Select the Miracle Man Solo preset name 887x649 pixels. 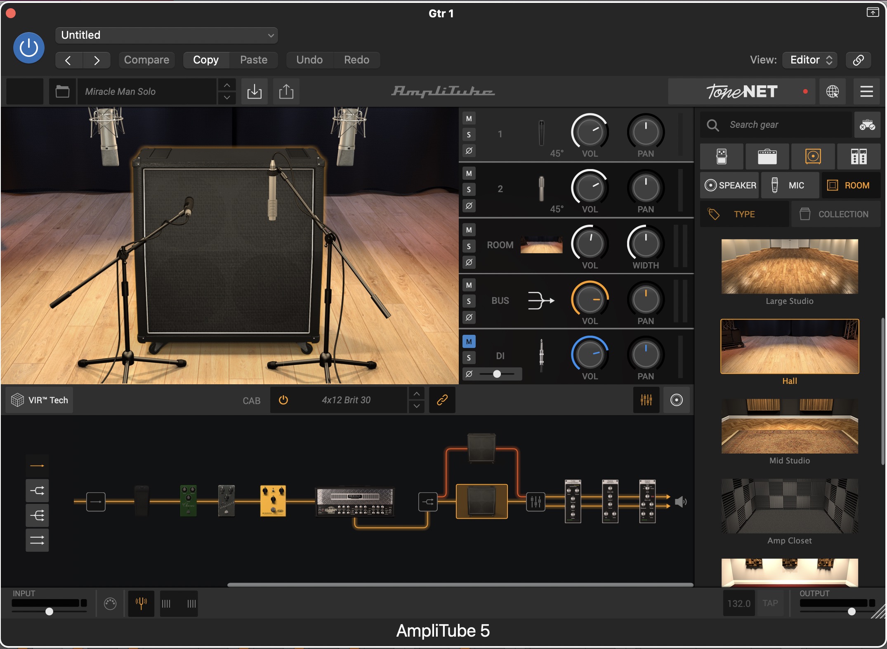coord(146,92)
